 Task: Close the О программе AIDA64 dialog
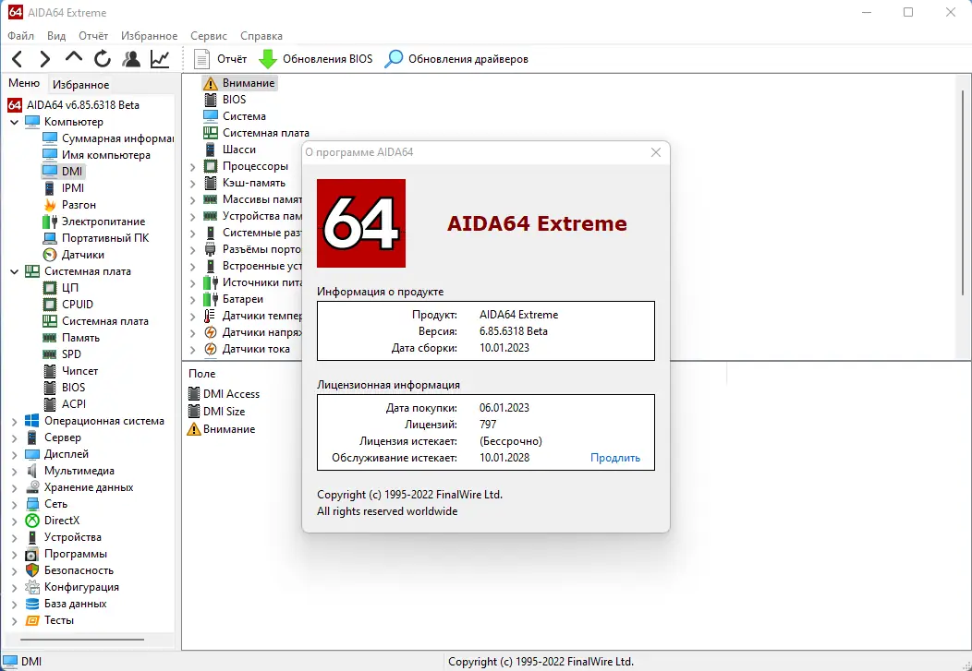tap(656, 152)
